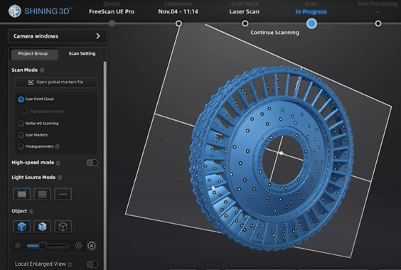Viewport: 401px width, 270px height.
Task: Toggle the Local Enlarged View switch
Action: 92,264
